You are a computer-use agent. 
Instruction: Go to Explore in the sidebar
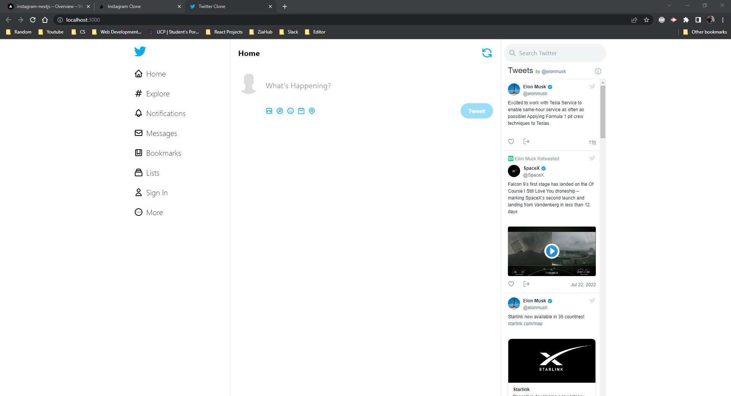point(152,94)
